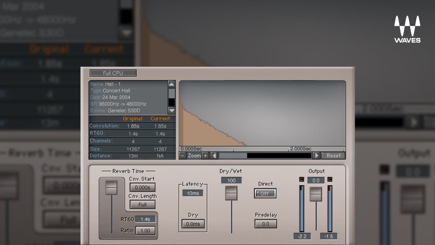The width and height of the screenshot is (435, 245).
Task: Click the Convolution original 1.85s cell
Action: pyautogui.click(x=133, y=126)
